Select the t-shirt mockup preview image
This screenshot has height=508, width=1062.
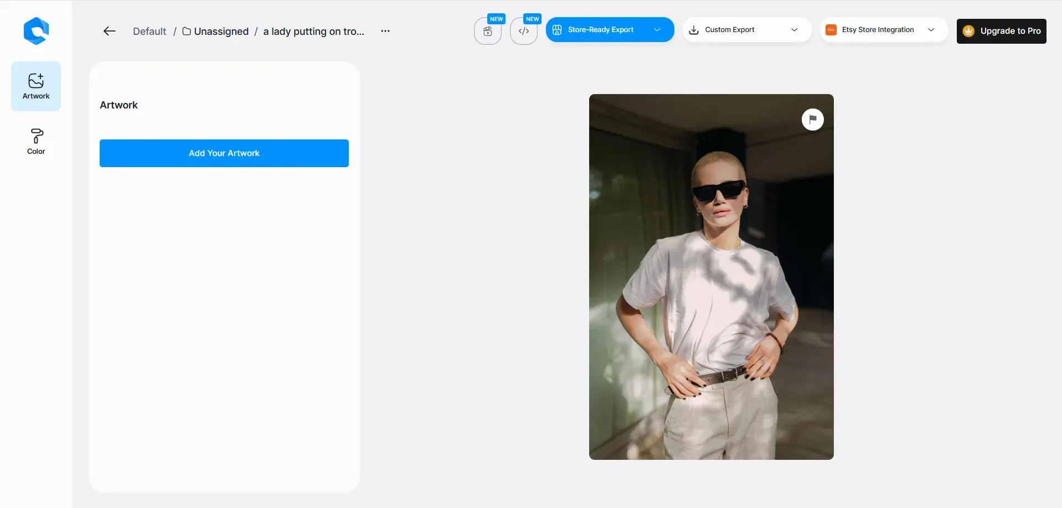pyautogui.click(x=710, y=277)
